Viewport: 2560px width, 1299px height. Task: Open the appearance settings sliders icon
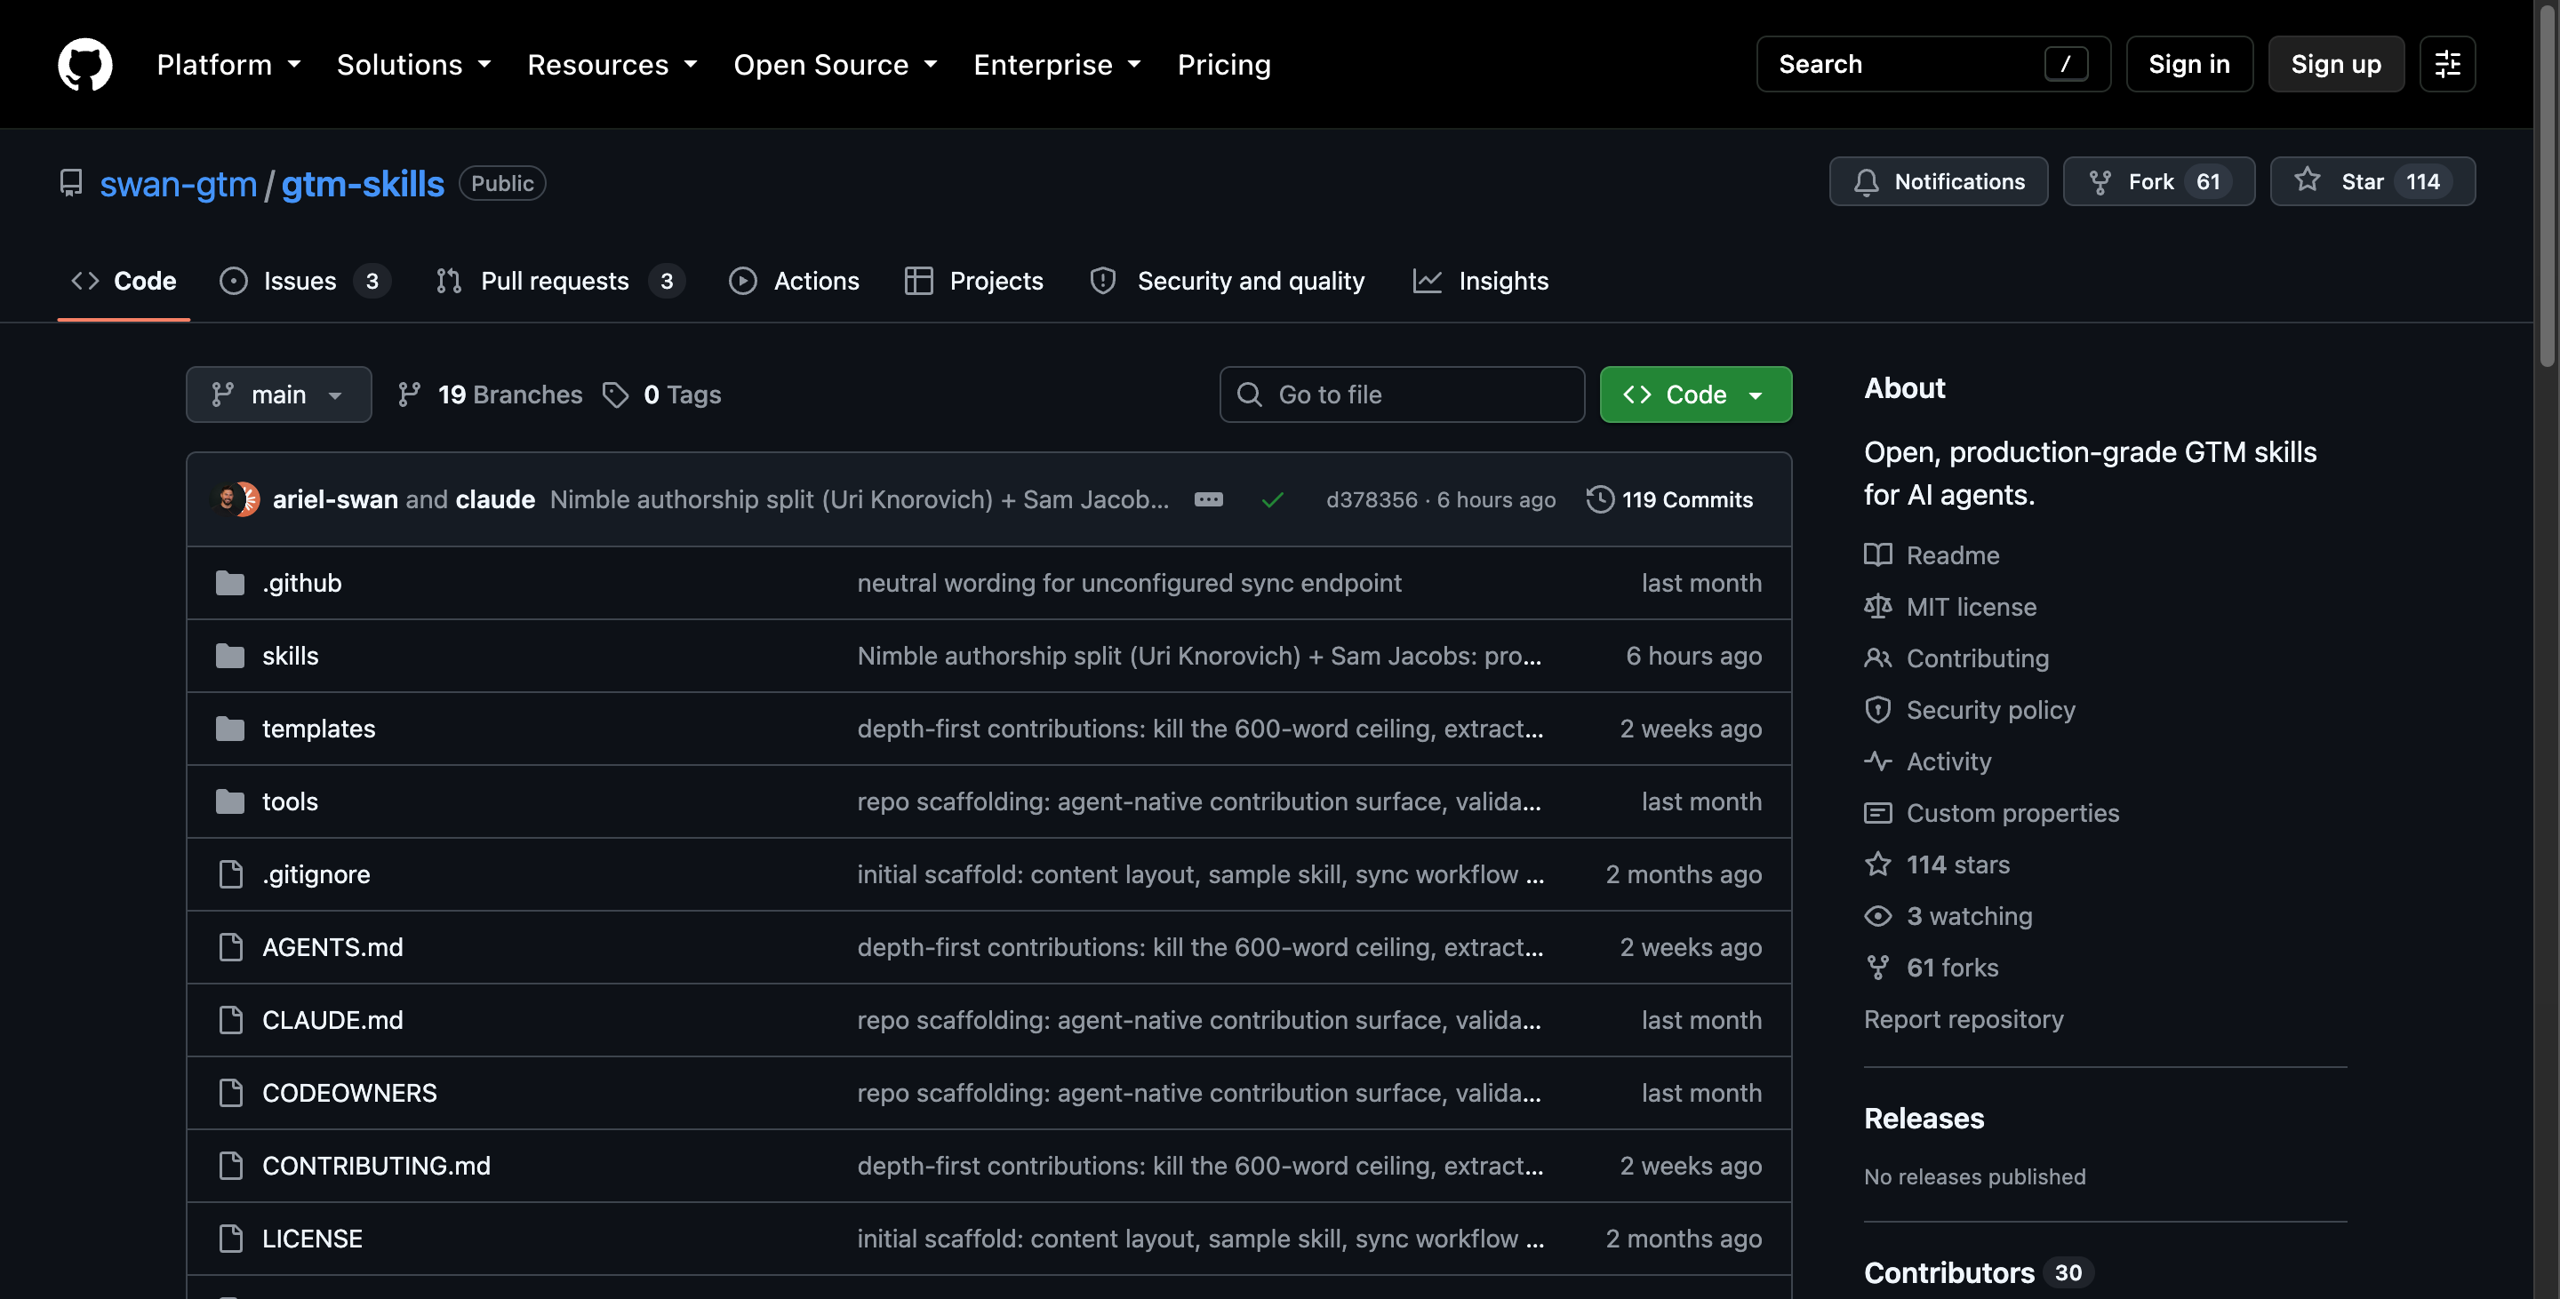[x=2447, y=65]
